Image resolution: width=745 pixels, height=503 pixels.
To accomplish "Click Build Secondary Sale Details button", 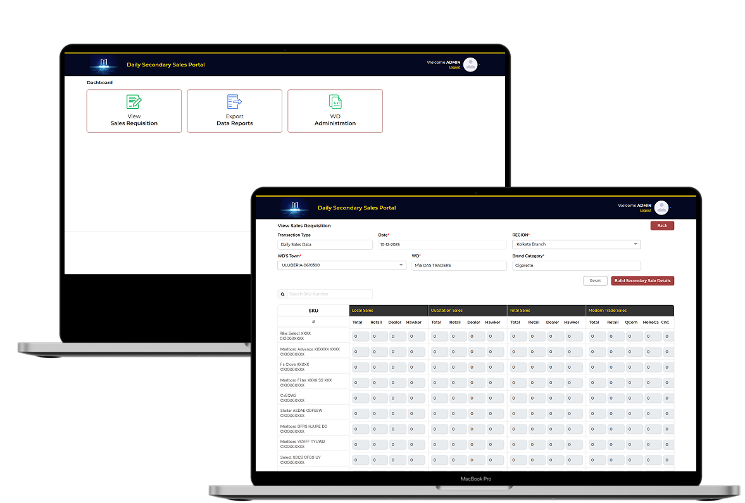I will pyautogui.click(x=642, y=281).
